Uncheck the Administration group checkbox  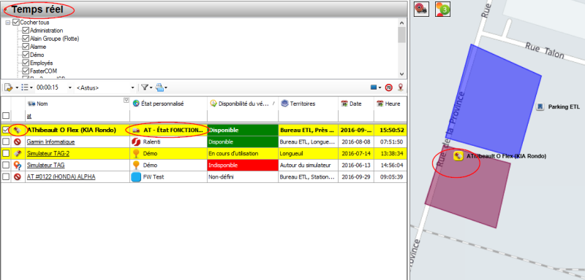pyautogui.click(x=26, y=31)
